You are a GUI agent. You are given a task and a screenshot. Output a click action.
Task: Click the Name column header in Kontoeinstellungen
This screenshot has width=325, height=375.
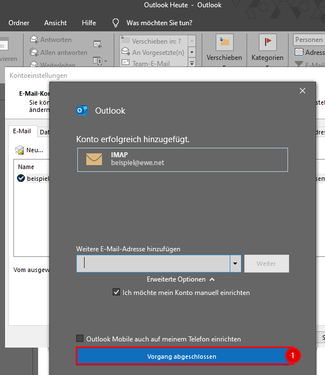tap(26, 167)
